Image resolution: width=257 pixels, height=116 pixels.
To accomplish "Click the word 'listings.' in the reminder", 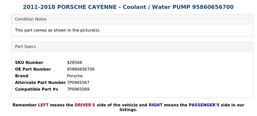I will [128, 110].
